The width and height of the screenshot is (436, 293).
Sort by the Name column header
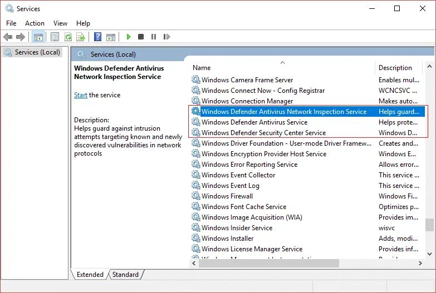[282, 67]
